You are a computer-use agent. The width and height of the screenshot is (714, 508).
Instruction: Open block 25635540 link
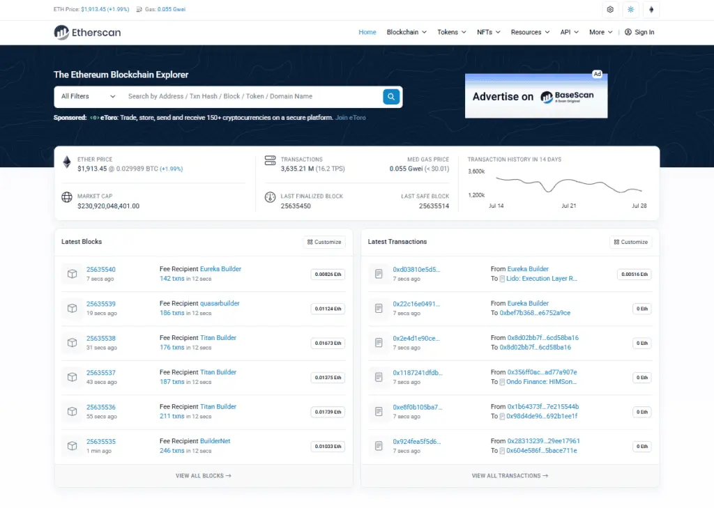(101, 270)
